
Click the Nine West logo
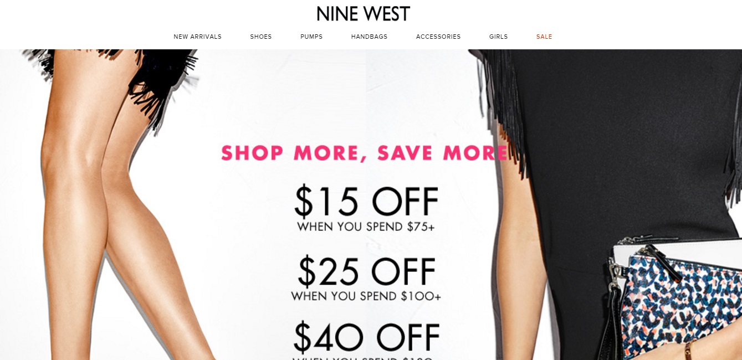[363, 14]
